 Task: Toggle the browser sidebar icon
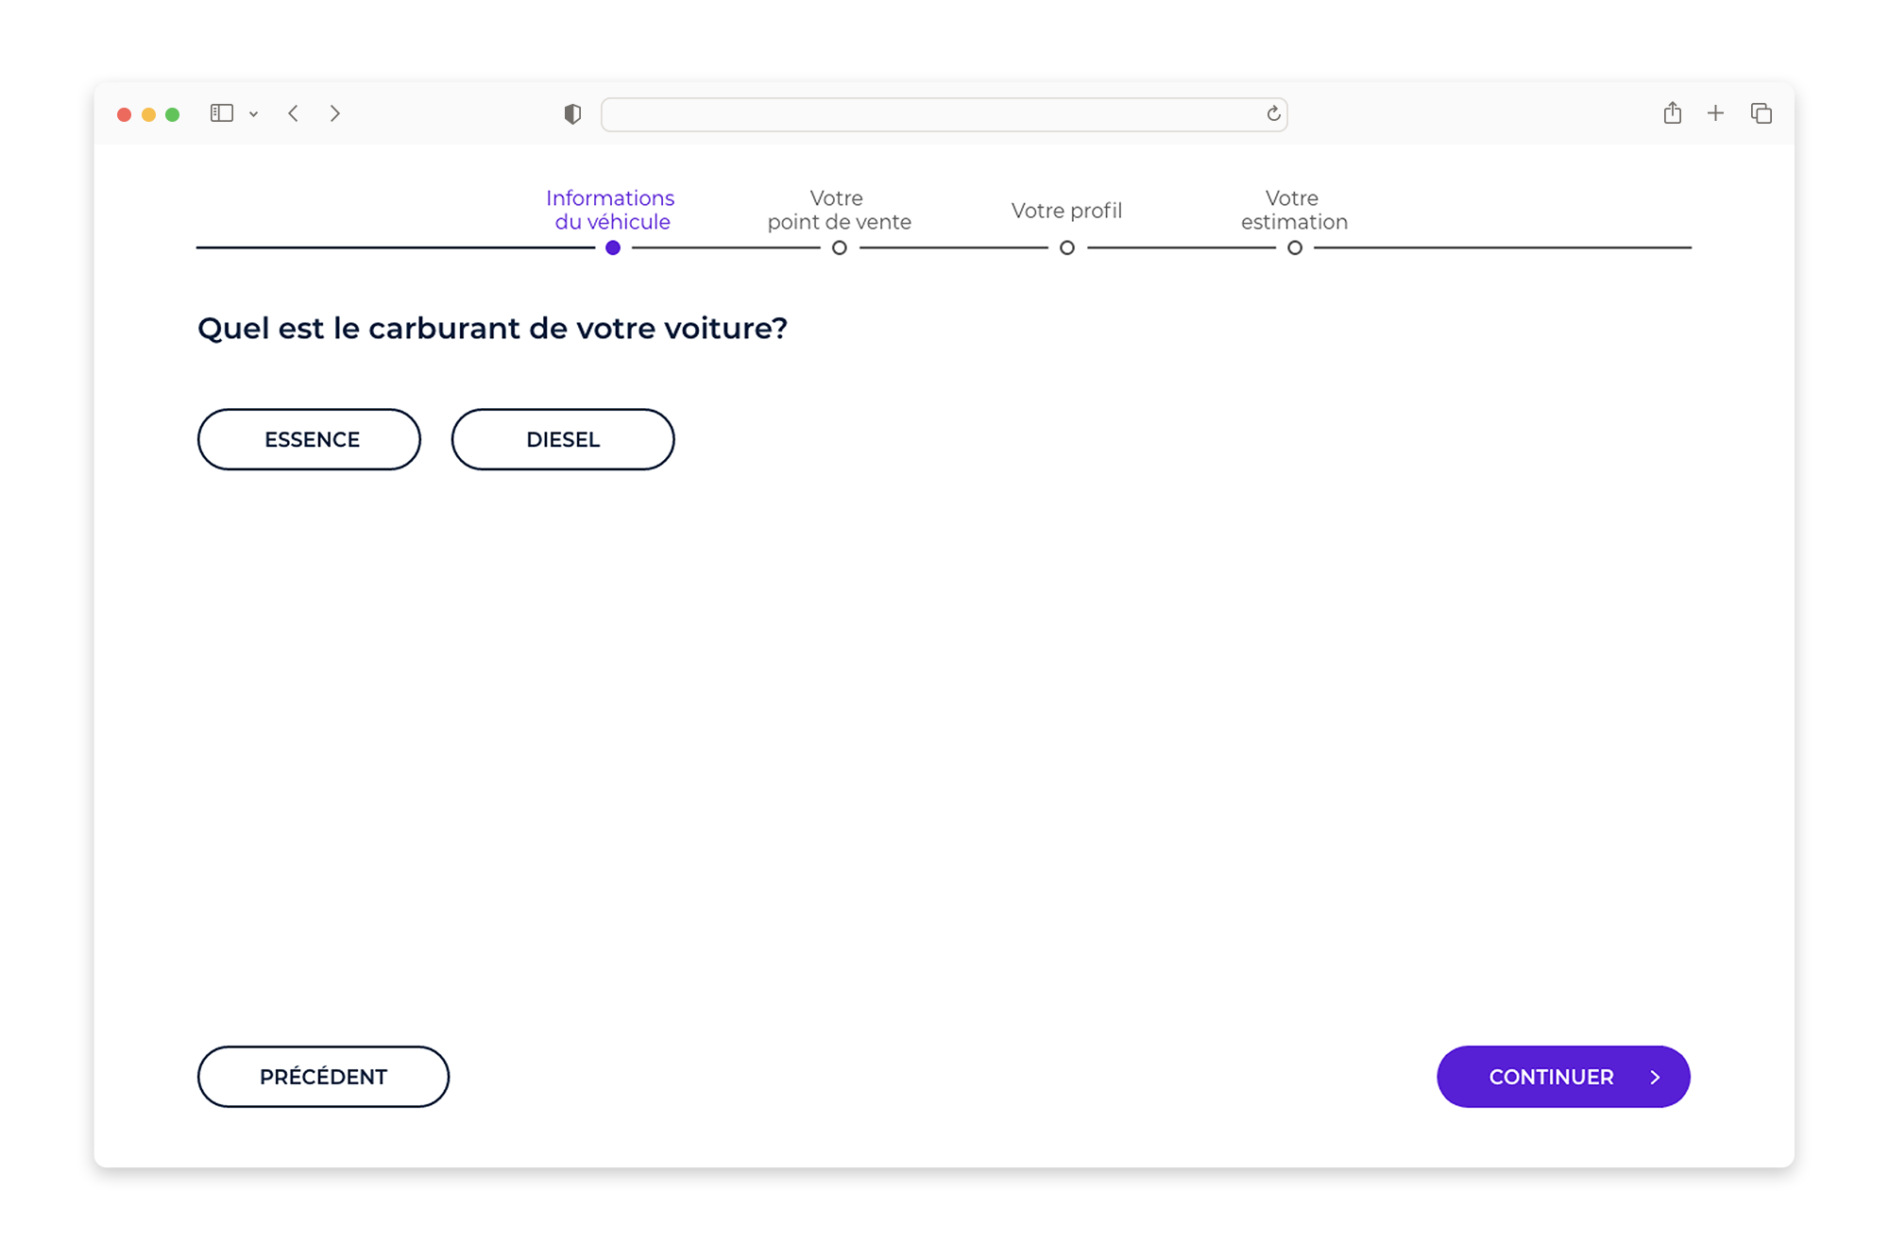[x=222, y=113]
